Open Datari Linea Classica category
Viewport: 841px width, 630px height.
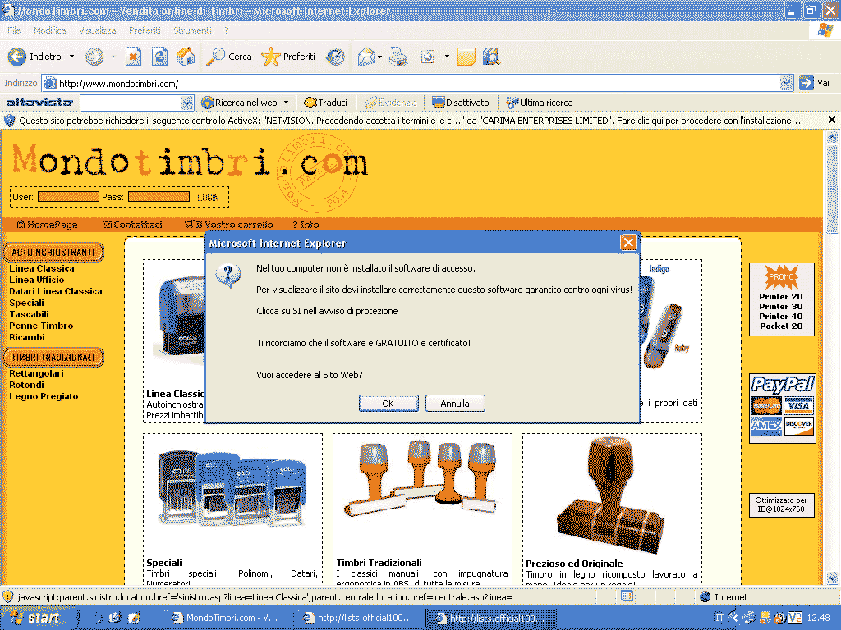tap(55, 291)
